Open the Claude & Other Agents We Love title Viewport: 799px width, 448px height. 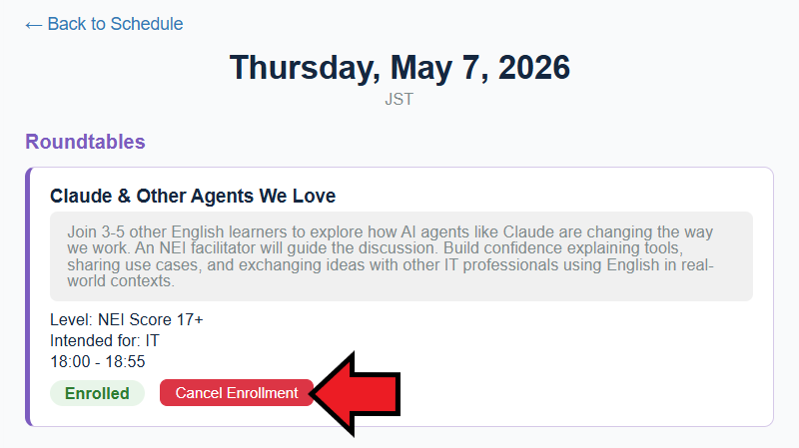pos(193,196)
